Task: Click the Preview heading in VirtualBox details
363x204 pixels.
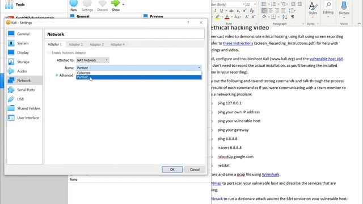Action: point(157,16)
